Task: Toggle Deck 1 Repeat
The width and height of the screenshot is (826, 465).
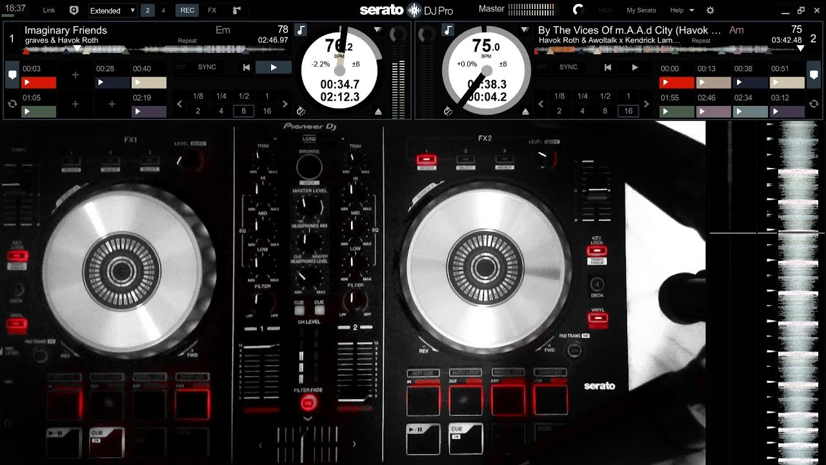Action: (187, 40)
